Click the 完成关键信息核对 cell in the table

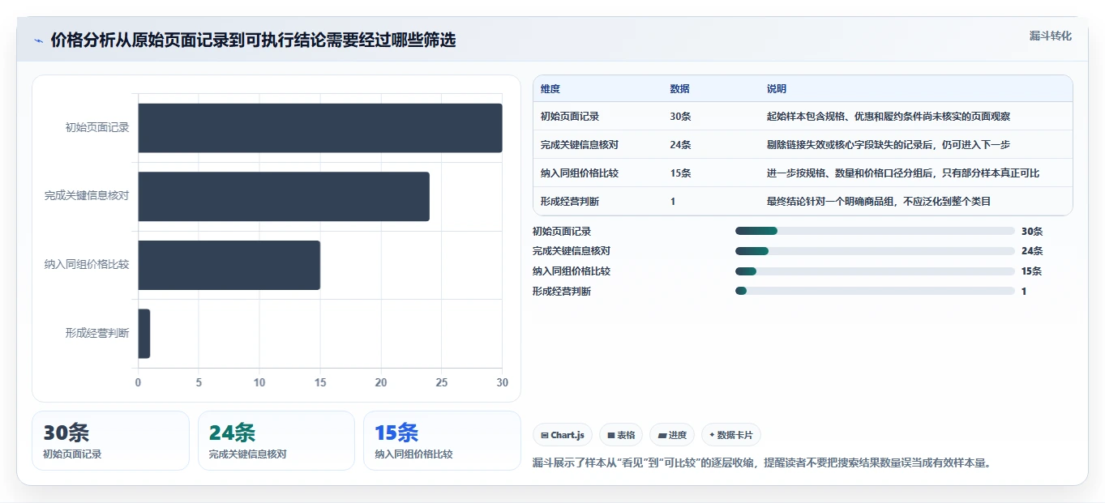580,145
